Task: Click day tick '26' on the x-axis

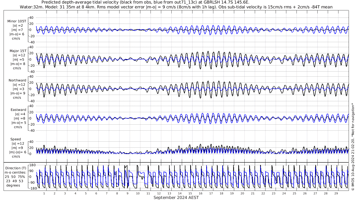Action: tap(305, 193)
